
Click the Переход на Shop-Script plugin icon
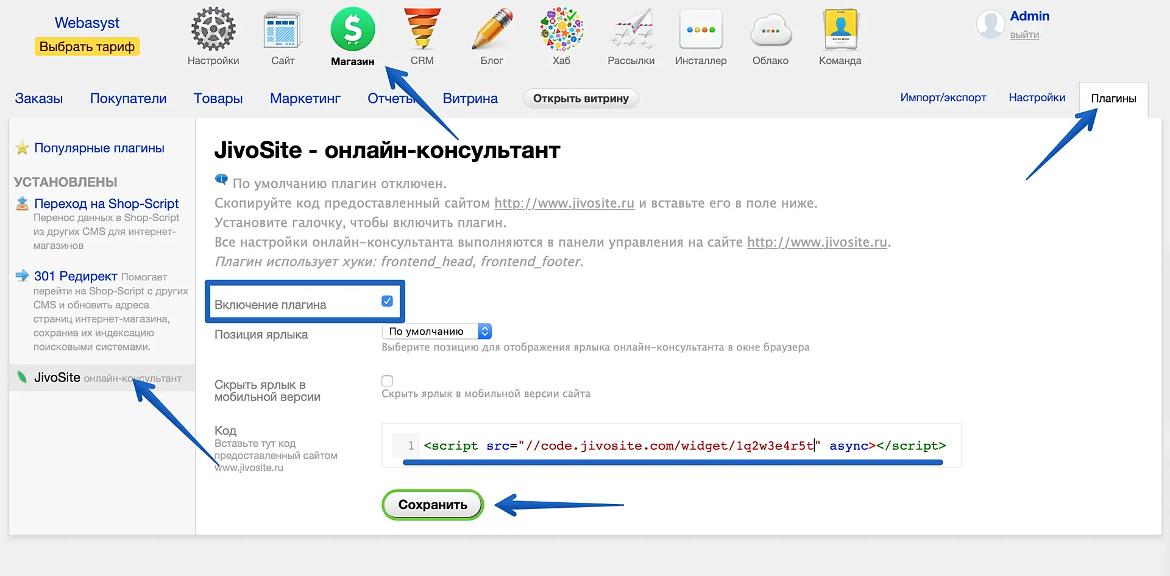(x=23, y=204)
